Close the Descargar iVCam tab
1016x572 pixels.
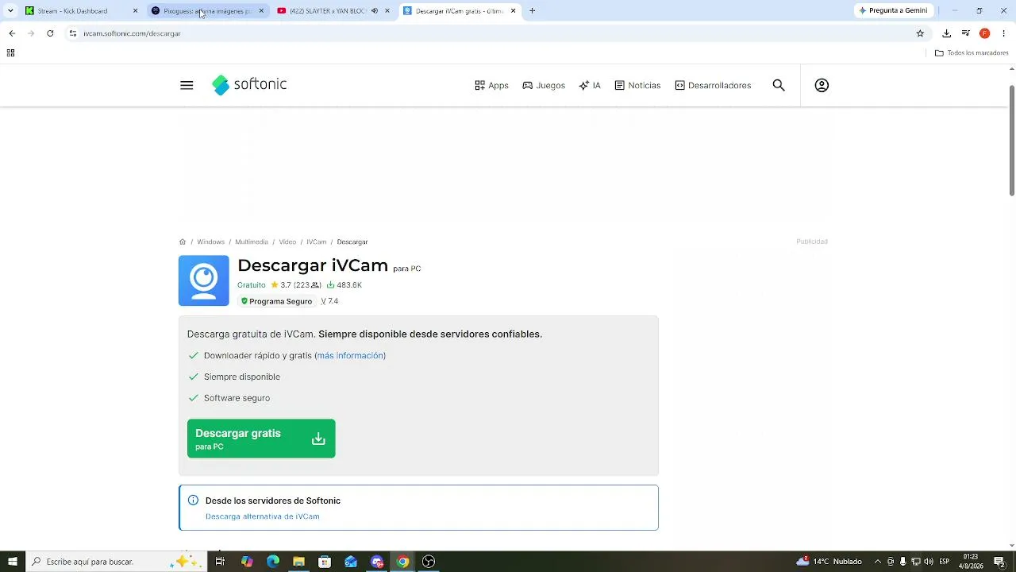tap(513, 11)
